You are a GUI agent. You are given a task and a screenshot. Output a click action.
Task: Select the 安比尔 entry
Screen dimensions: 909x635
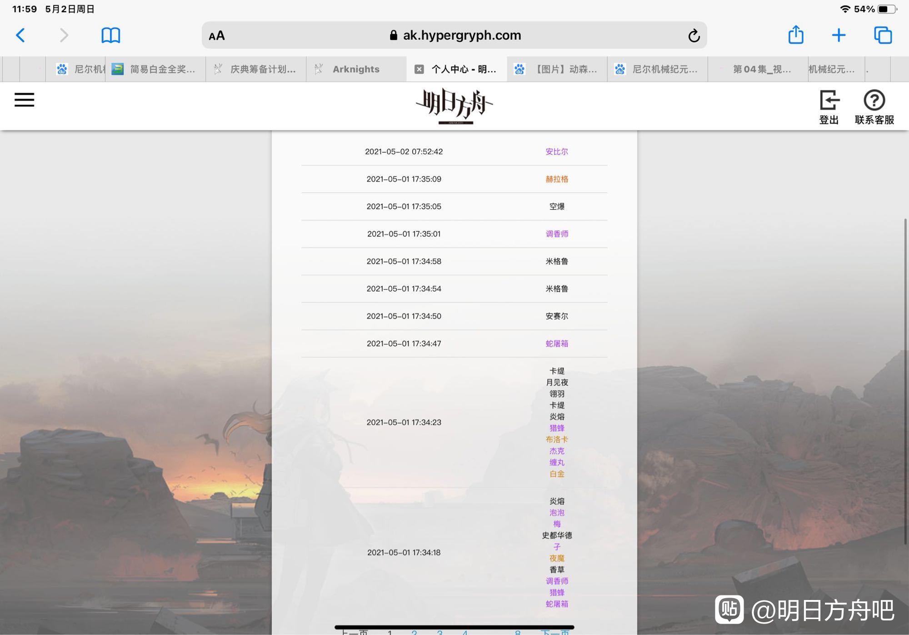[557, 152]
